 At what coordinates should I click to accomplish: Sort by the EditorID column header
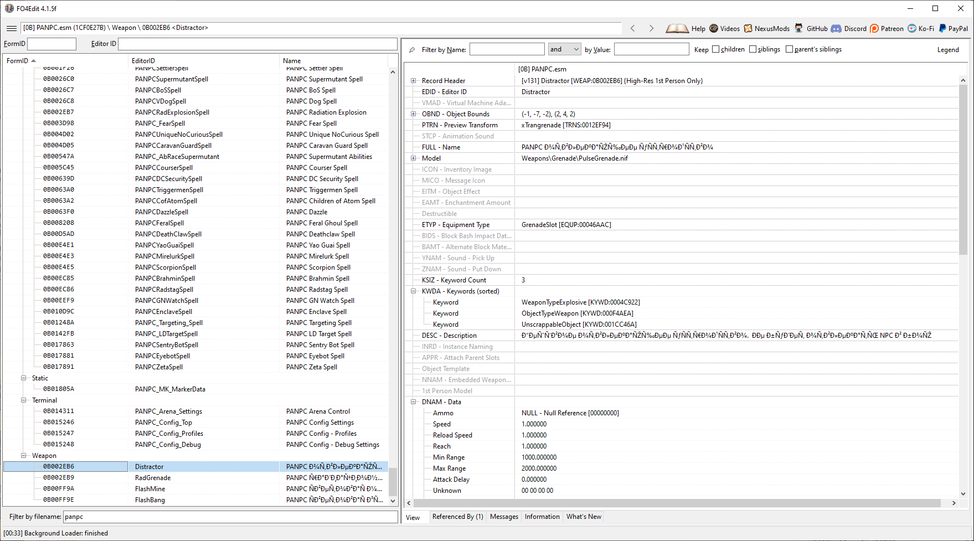tap(203, 61)
